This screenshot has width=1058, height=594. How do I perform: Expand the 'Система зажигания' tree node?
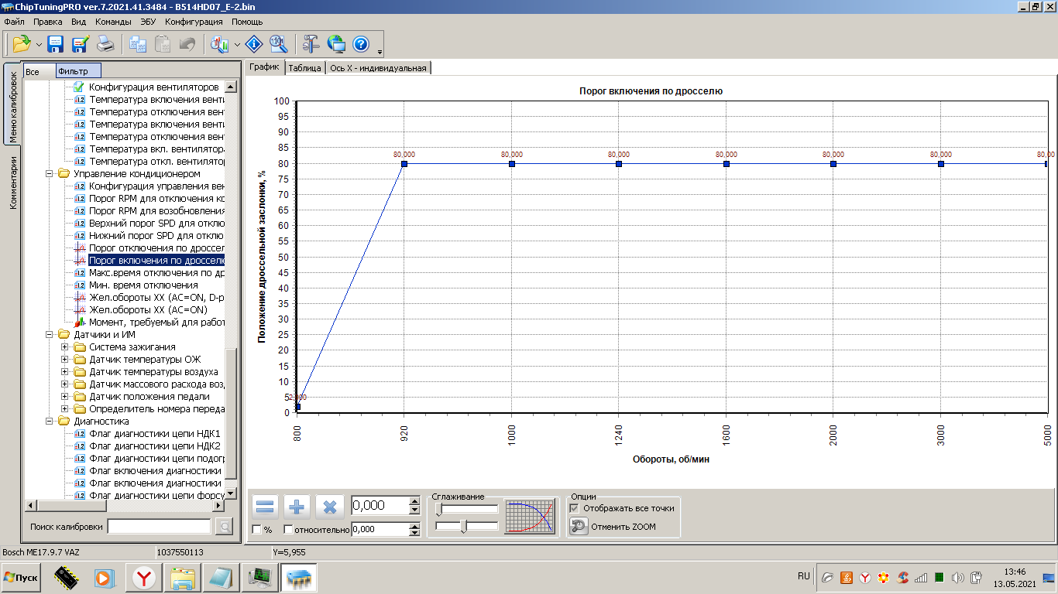[65, 347]
